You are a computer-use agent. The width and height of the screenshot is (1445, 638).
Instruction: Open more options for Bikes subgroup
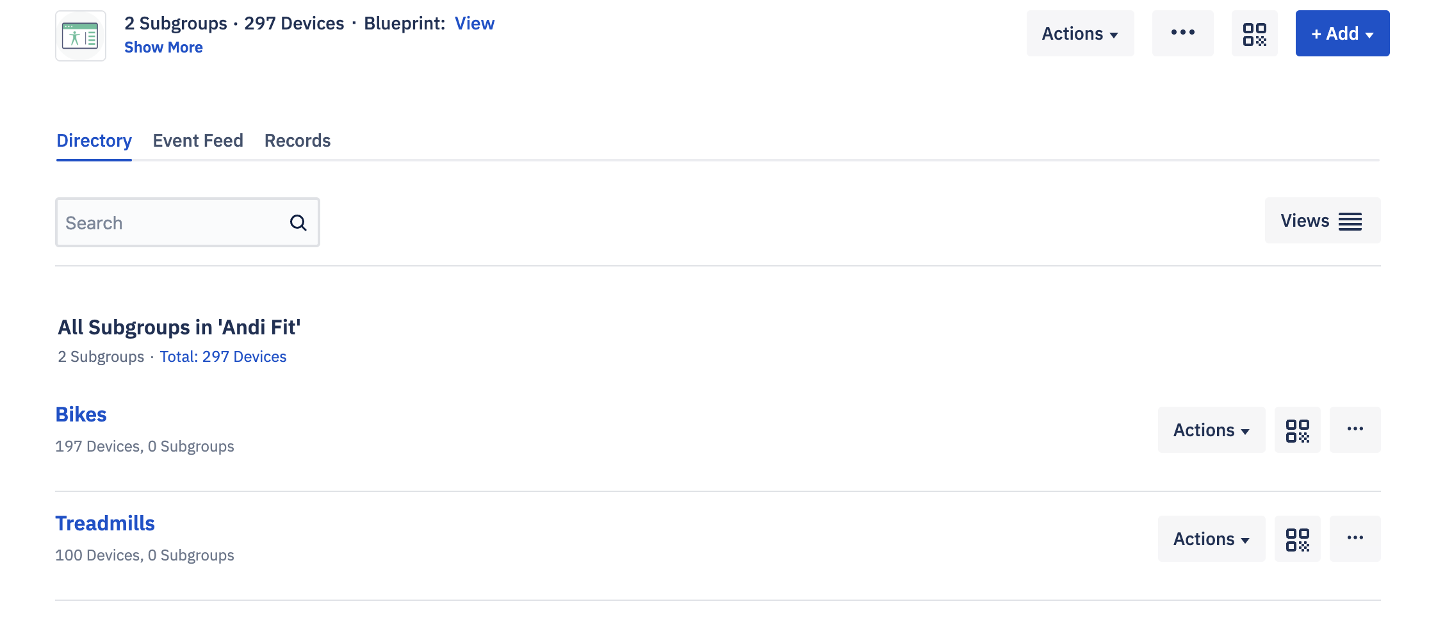(x=1355, y=430)
